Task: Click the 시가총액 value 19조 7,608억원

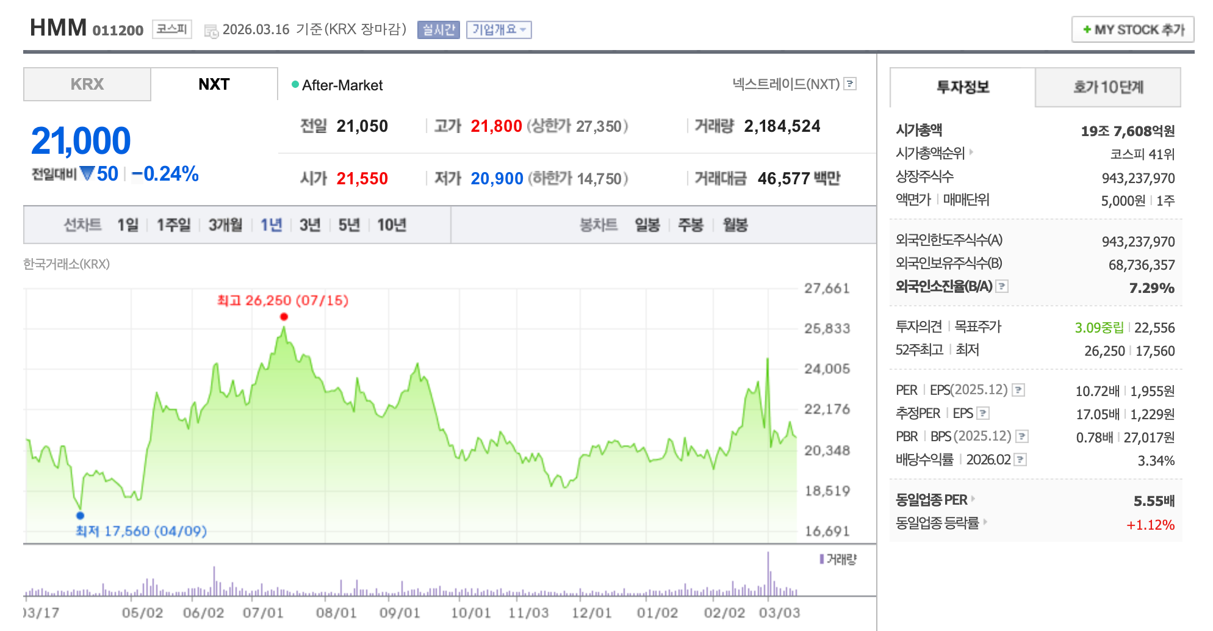Action: 1128,131
